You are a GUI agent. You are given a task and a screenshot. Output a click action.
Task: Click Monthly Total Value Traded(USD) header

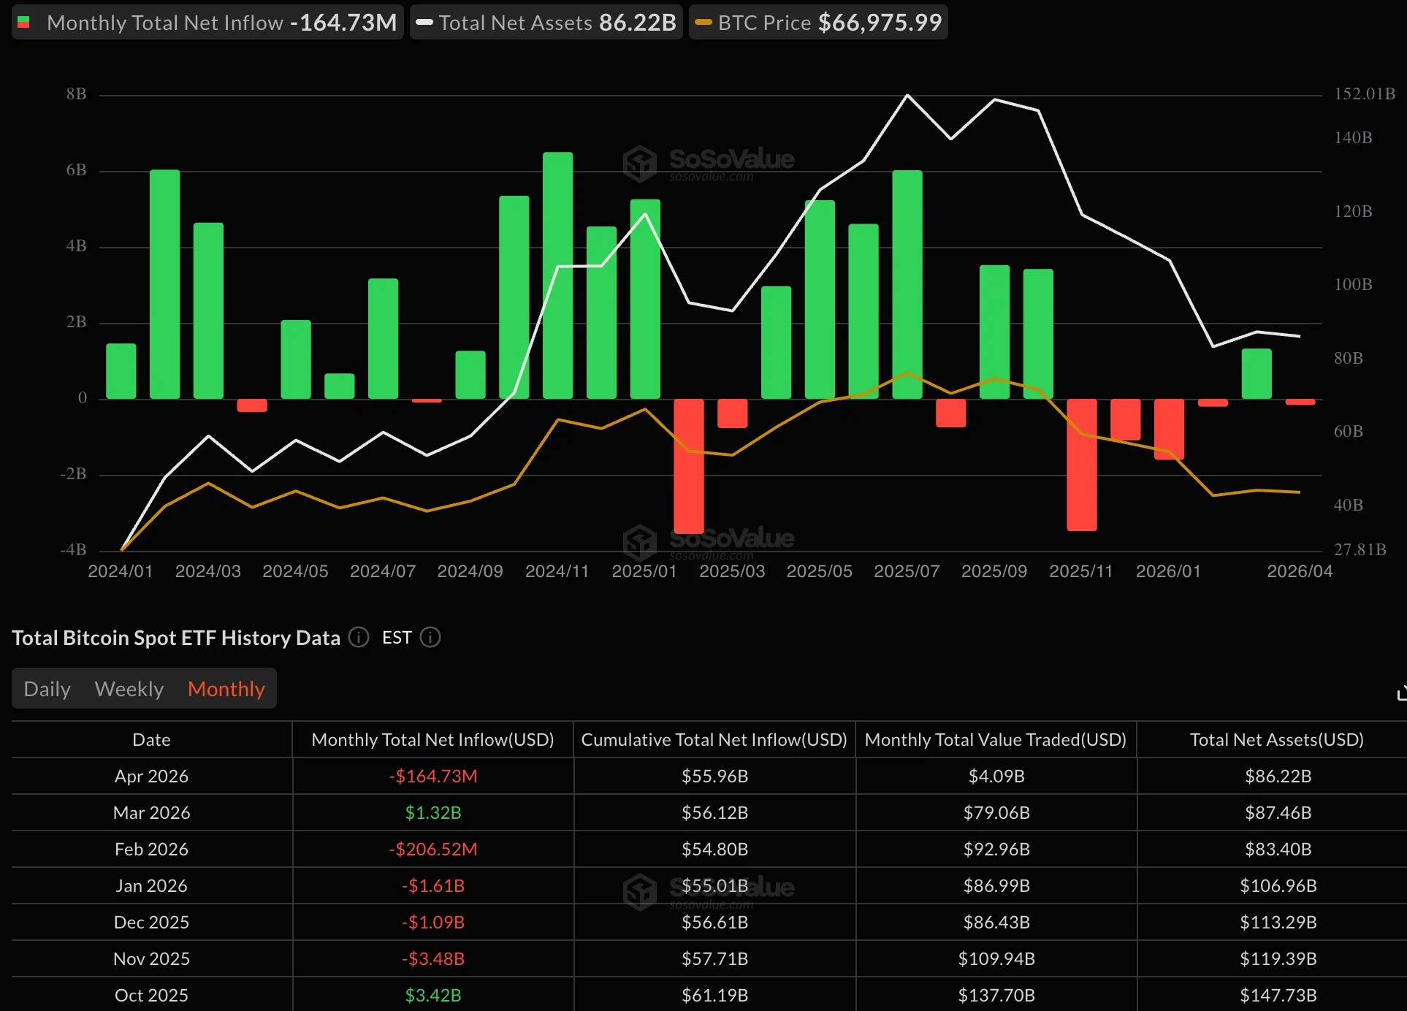coord(995,739)
